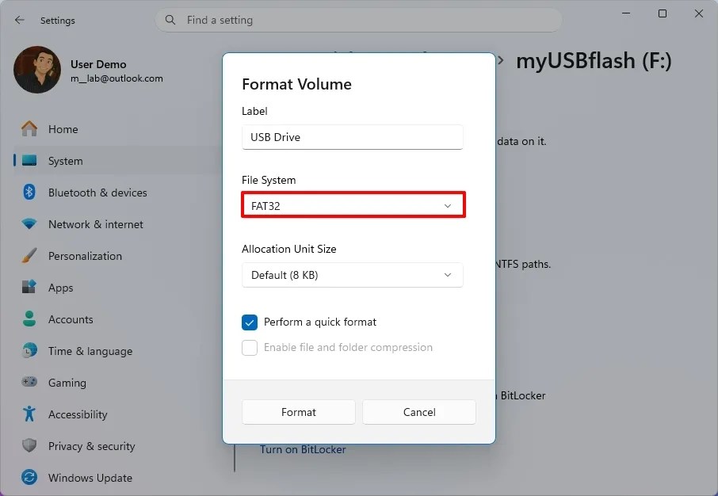Viewport: 718px width, 496px height.
Task: Maximize the Settings window
Action: [663, 13]
